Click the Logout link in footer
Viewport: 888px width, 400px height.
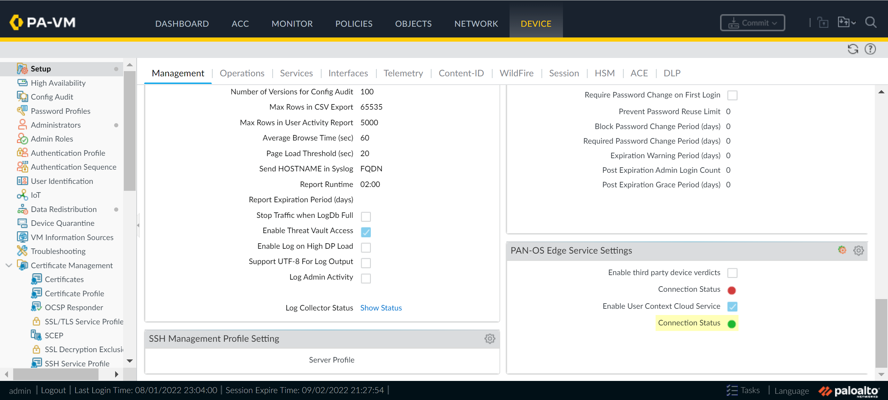tap(53, 390)
